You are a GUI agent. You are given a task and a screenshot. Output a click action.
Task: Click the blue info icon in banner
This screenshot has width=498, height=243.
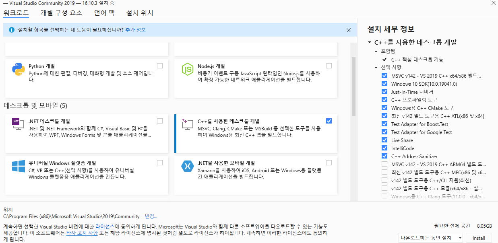click(x=12, y=30)
